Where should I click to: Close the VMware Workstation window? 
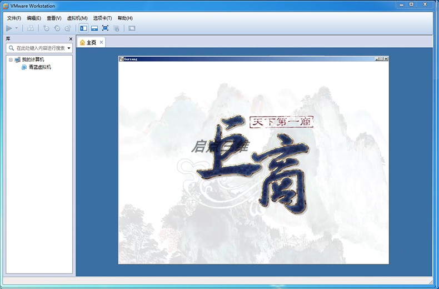425,4
